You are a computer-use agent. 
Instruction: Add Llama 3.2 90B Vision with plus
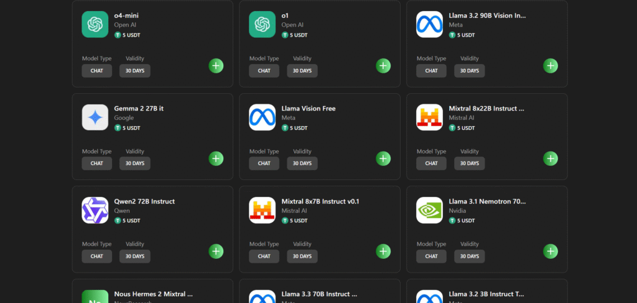(551, 66)
